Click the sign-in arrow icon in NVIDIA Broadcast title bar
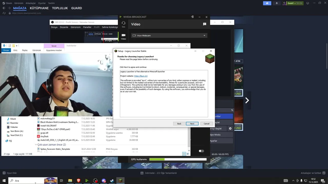The image size is (328, 184). point(192,17)
